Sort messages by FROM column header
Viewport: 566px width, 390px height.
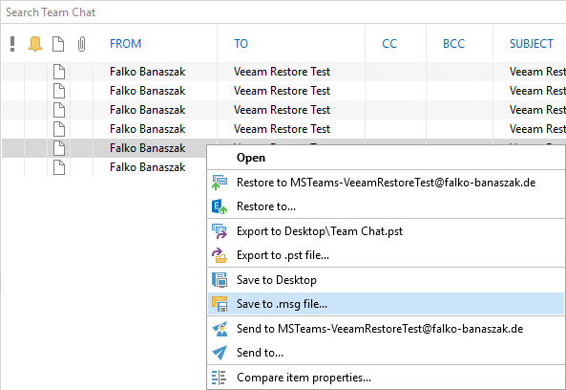126,44
